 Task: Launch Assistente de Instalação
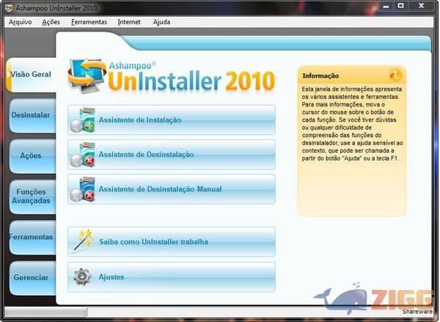tap(172, 120)
